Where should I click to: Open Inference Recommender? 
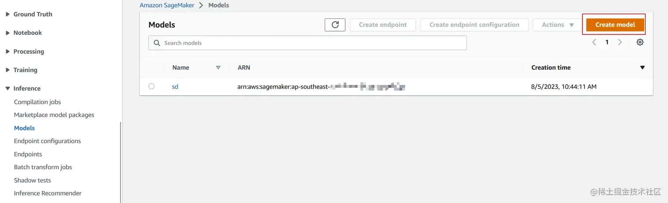coord(48,193)
